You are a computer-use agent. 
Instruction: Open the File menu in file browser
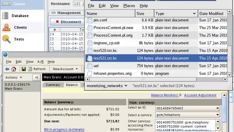pyautogui.click(x=91, y=6)
